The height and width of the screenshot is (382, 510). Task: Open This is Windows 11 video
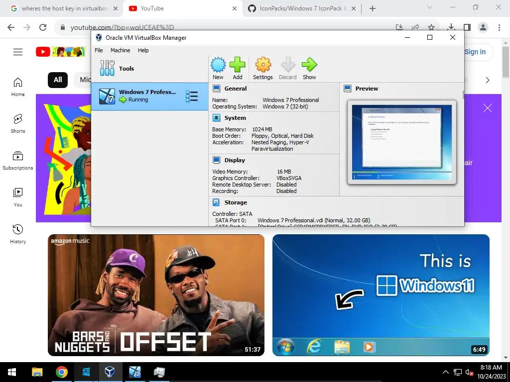pos(381,295)
